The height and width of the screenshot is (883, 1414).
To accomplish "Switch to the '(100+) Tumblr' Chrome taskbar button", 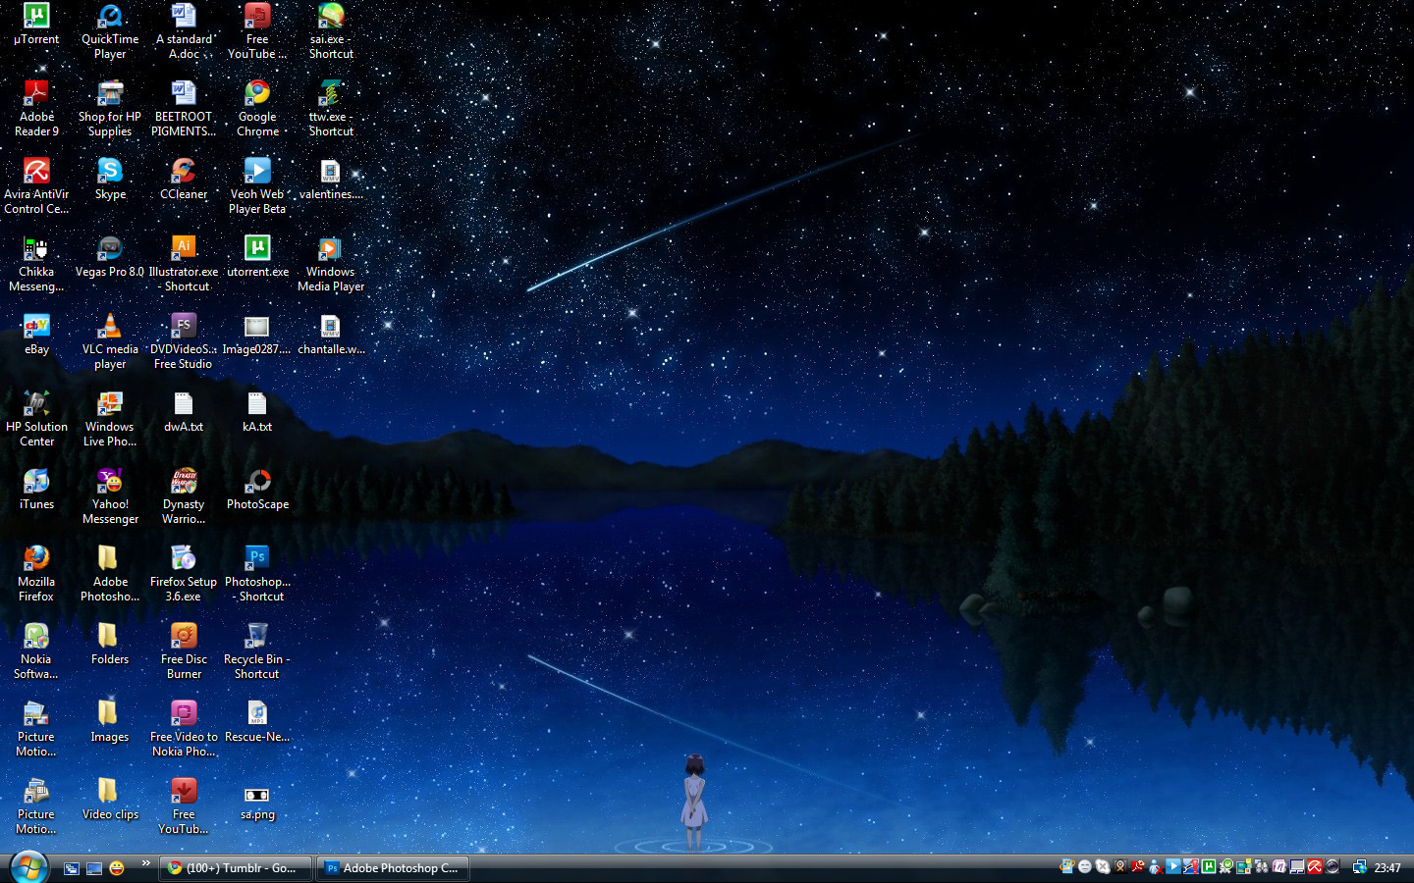I will click(x=236, y=868).
